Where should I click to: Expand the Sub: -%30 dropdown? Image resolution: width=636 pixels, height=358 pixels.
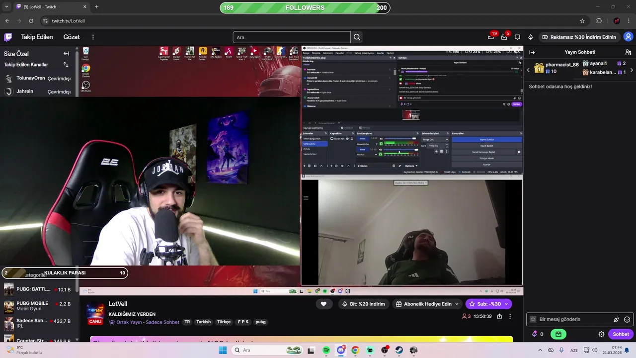(506, 304)
